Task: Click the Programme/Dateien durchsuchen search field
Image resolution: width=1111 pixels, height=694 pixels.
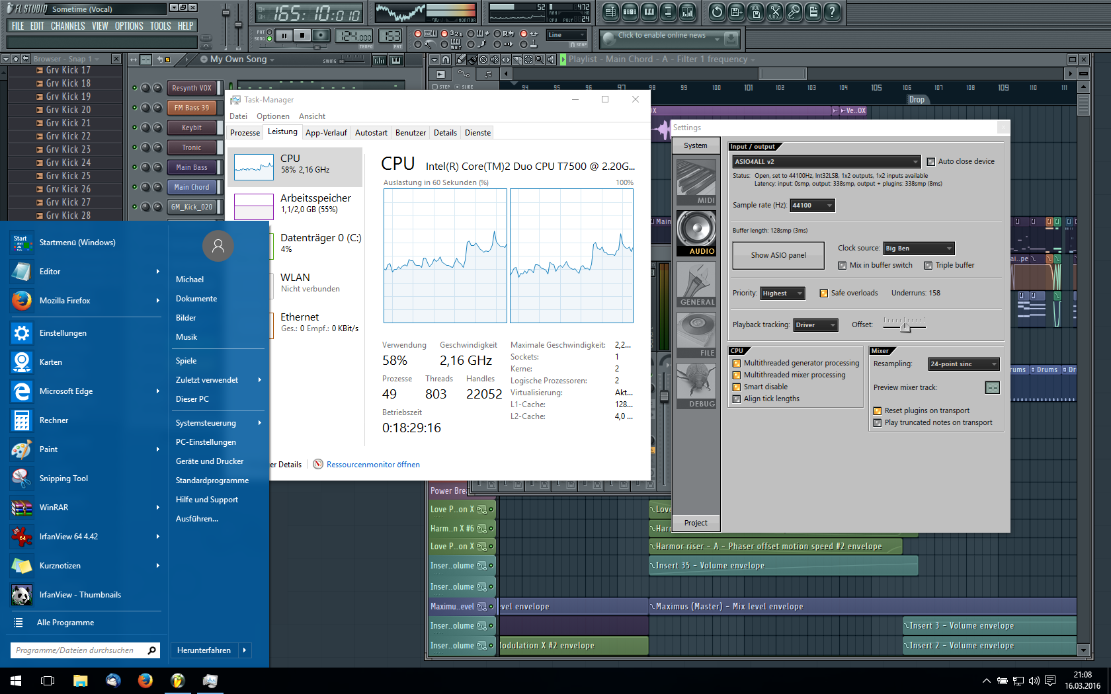Action: [78, 650]
